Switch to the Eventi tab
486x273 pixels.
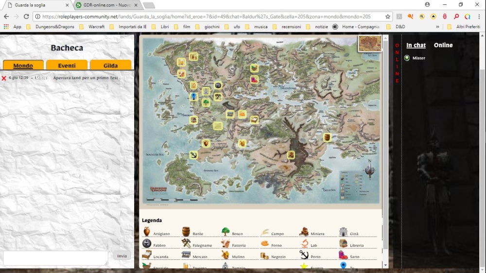67,66
